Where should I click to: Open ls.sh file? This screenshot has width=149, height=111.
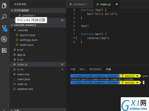point(38,69)
